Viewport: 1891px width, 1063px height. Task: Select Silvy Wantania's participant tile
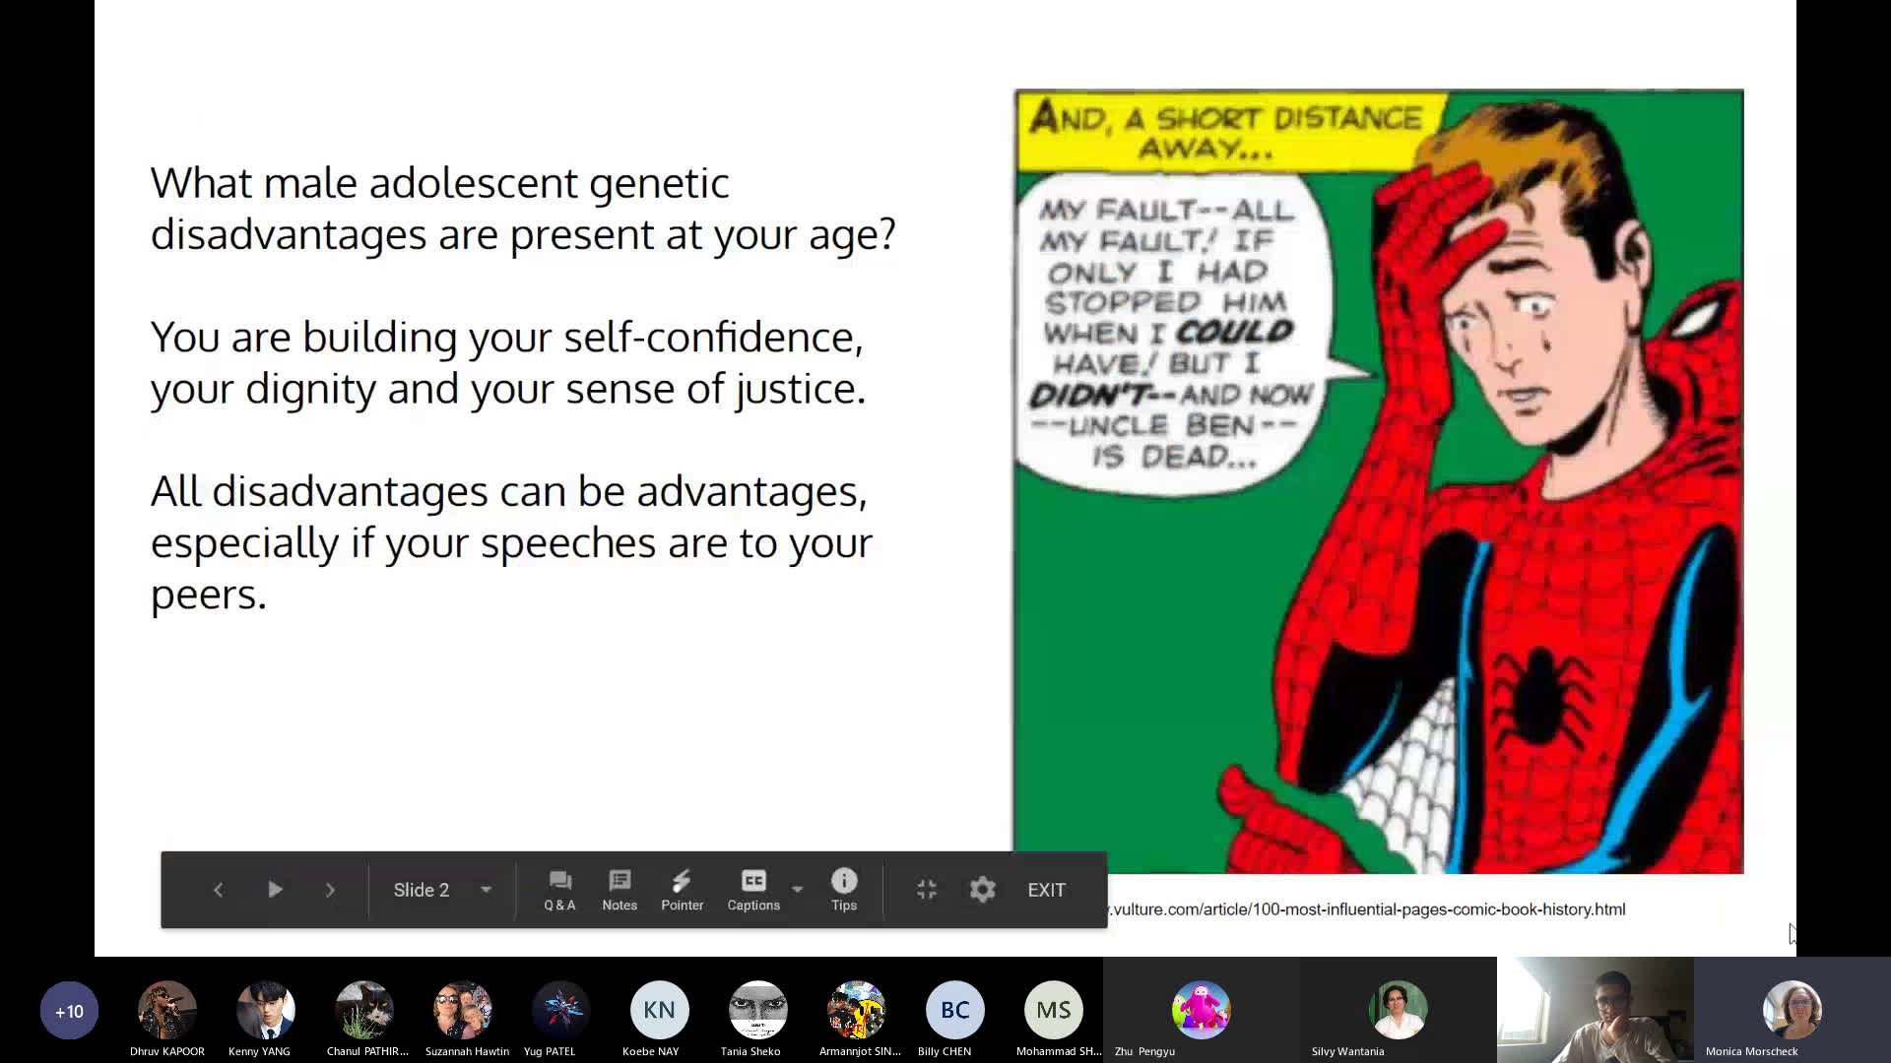[1399, 1010]
